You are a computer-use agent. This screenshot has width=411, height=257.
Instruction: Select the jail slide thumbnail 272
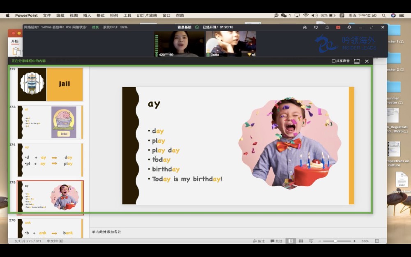coord(50,84)
